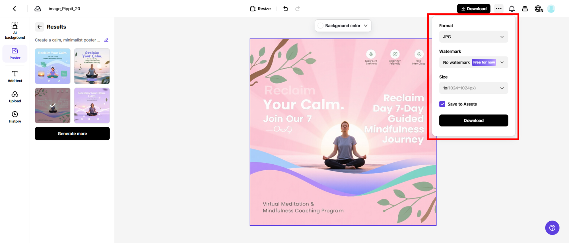The image size is (569, 243).
Task: Select the ocean meditation poster thumbnail
Action: [92, 66]
